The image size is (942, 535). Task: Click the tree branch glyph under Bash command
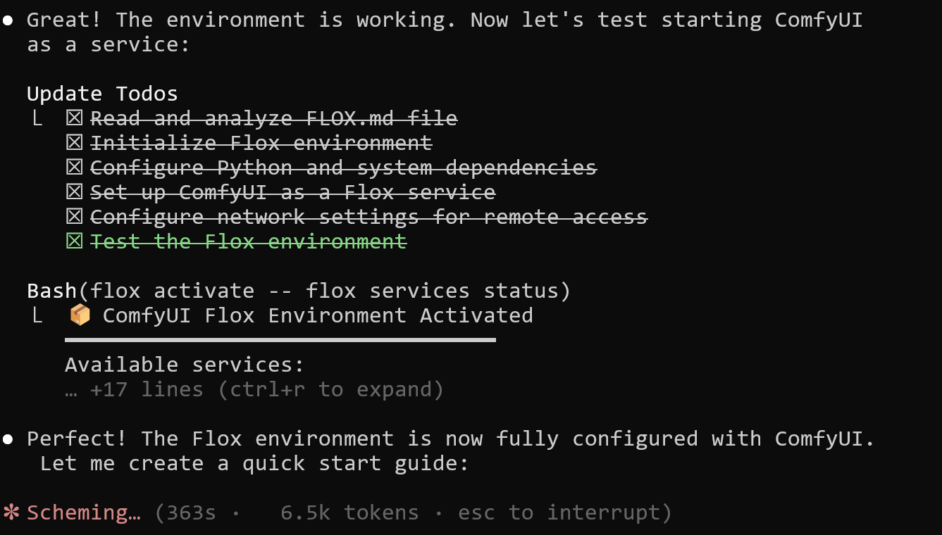point(37,315)
